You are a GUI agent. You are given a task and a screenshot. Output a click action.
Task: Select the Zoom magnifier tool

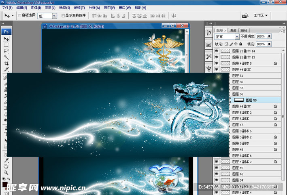pyautogui.click(x=6, y=172)
